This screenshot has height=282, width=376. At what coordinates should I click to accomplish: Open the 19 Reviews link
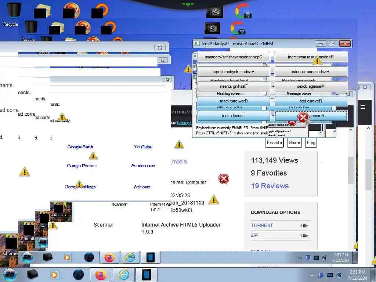pos(270,186)
